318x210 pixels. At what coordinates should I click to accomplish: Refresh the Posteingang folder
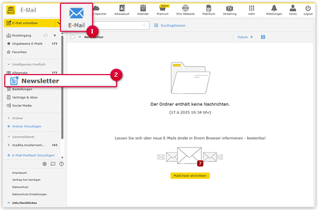pos(46,35)
